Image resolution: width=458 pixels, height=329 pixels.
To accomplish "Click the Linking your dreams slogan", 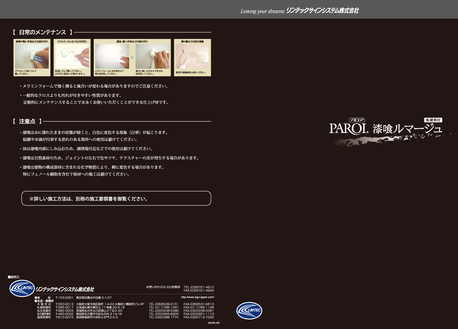I will pos(262,11).
